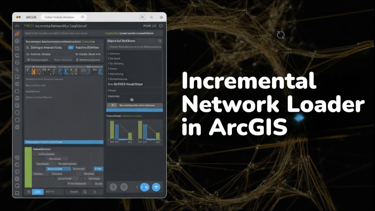This screenshot has width=375, height=211.
Task: Click the gray round card button beside pin
Action: [124, 187]
